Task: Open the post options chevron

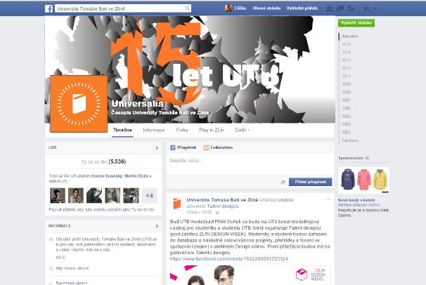Action: coord(328,199)
